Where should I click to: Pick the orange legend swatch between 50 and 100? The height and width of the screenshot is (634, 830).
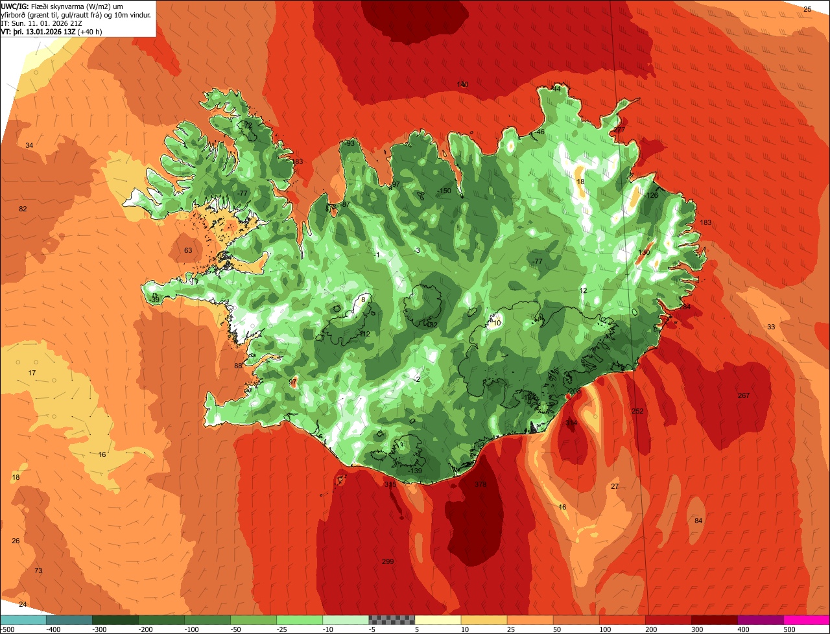point(576,620)
